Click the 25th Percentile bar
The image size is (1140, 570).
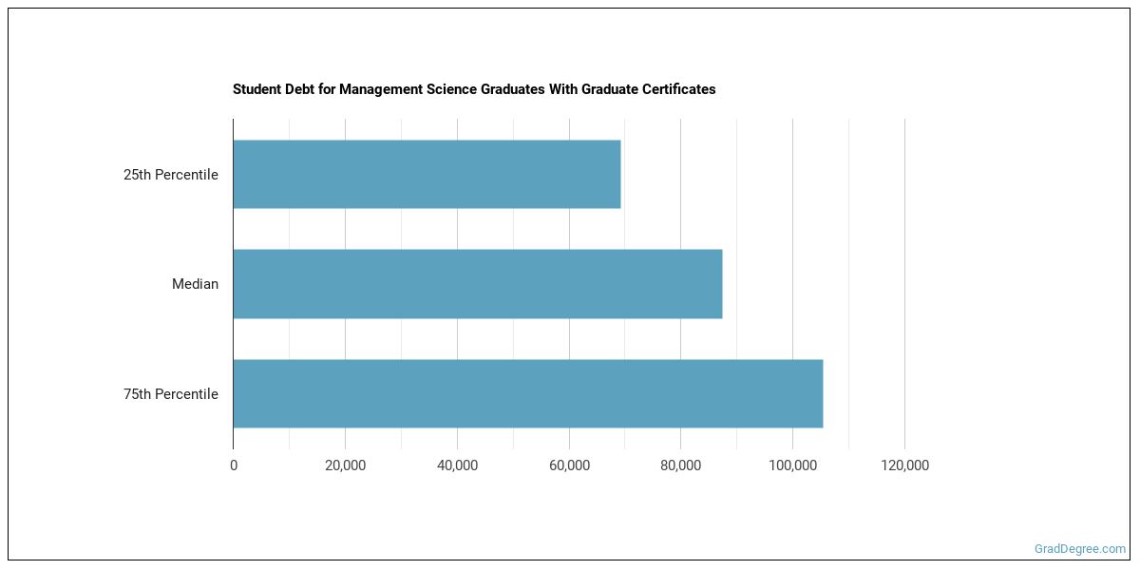(x=427, y=175)
